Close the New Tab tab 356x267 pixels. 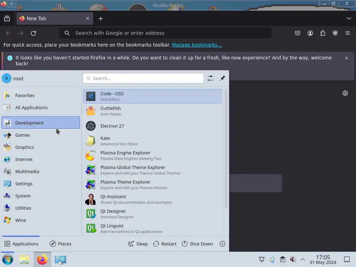[x=88, y=18]
